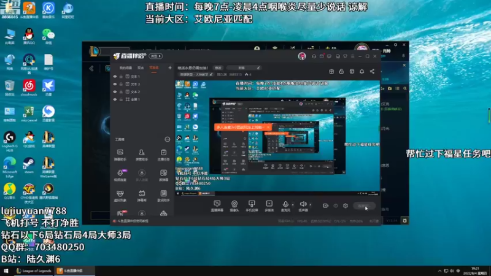Select the orange highlighted scene tab

click(154, 68)
